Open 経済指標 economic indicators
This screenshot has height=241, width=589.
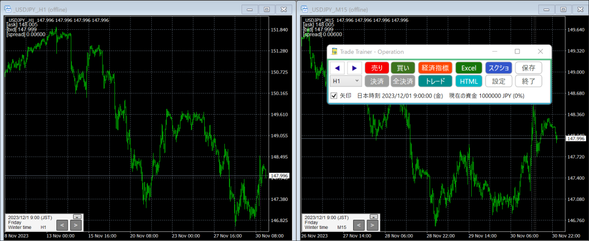point(435,68)
